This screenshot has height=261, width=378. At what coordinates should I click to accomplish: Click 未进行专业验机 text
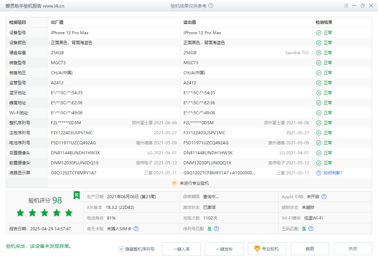pyautogui.click(x=194, y=183)
